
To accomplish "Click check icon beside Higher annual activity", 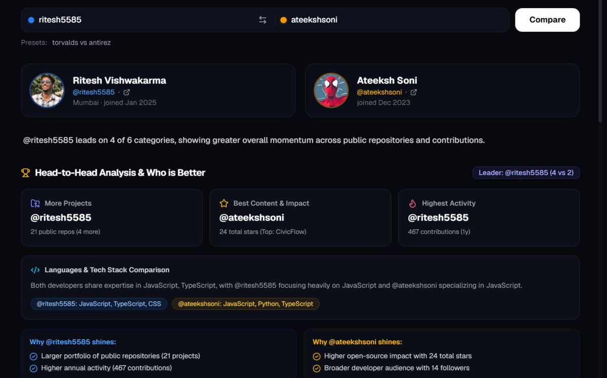I will point(33,368).
